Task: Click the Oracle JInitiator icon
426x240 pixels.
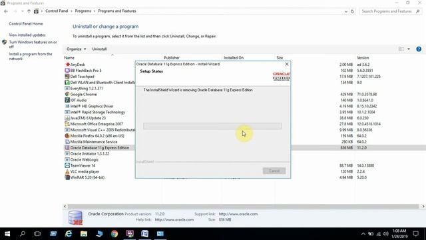Action: click(x=67, y=153)
